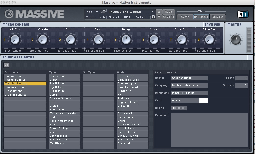Viewport: 255px width, 154px height.
Task: Open the File menu dropdown
Action: point(92,12)
